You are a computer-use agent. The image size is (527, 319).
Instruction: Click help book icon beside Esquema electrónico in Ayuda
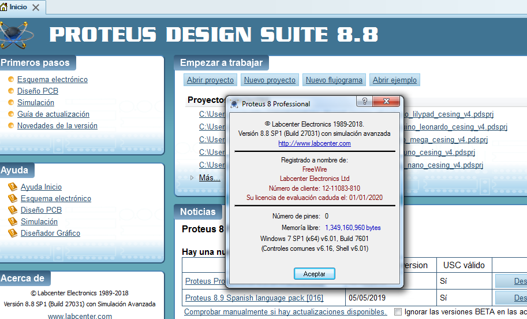click(13, 198)
